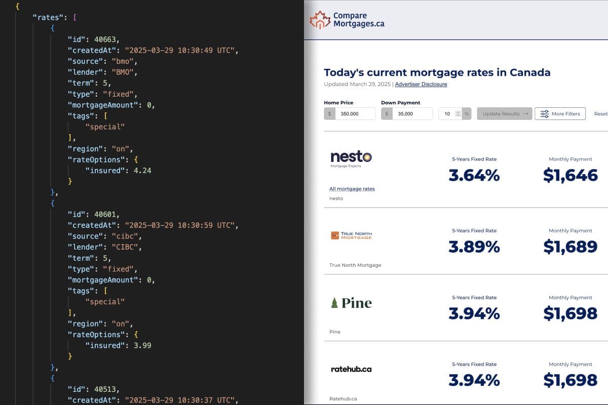608x405 pixels.
Task: Click the Reset link
Action: click(600, 114)
